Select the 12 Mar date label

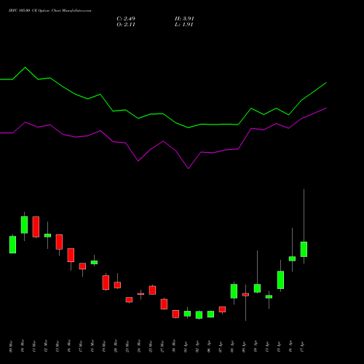click(x=46, y=347)
